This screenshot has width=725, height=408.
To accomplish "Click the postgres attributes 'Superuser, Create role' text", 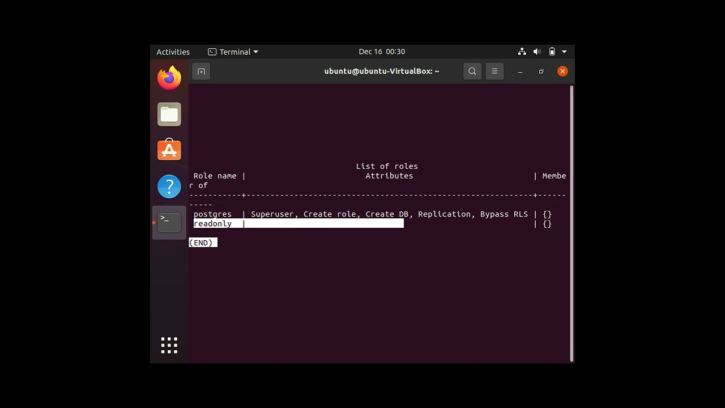I will click(x=304, y=214).
